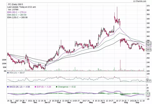Click the Apr month label
Viewport: 152px width, 104px height.
[x=81, y=102]
